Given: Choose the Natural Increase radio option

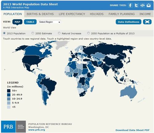Looking at the screenshot, I should [59, 33].
